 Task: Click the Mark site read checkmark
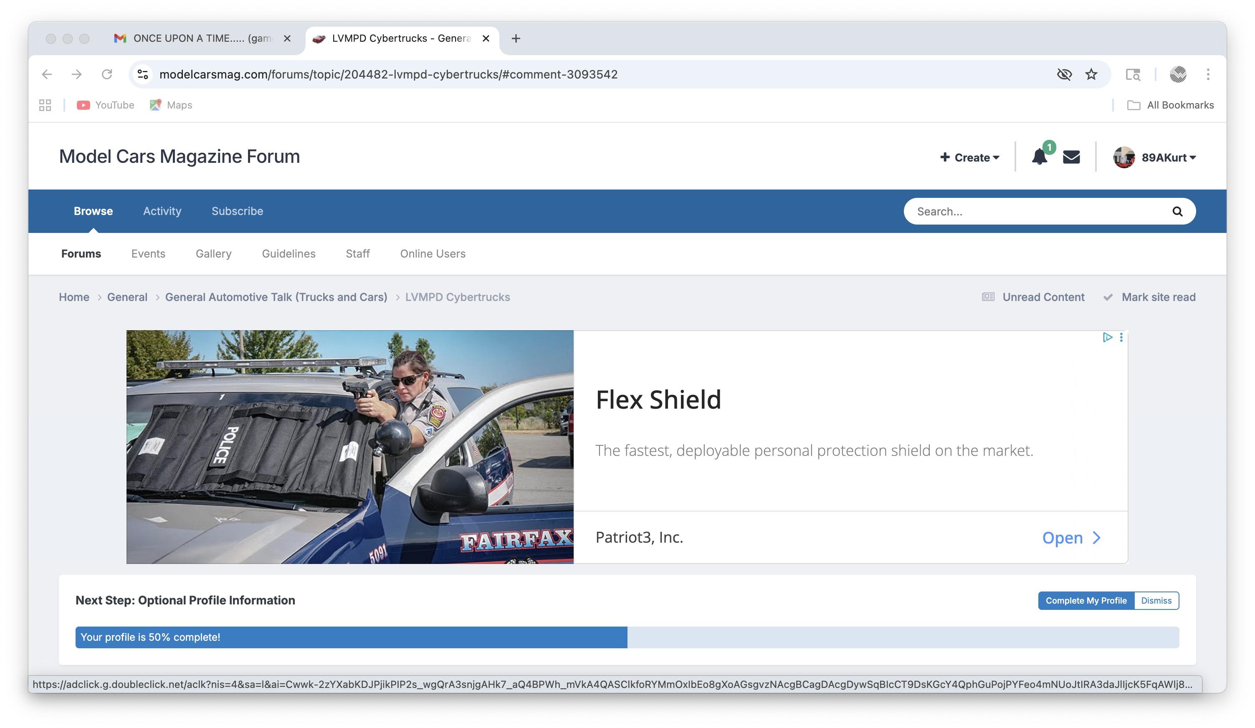[1108, 297]
